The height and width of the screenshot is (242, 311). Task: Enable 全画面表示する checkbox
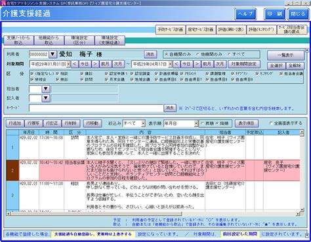coord(271,124)
